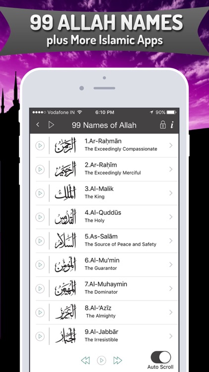
Task: Play audio for Al-Malik
Action: 40,193
